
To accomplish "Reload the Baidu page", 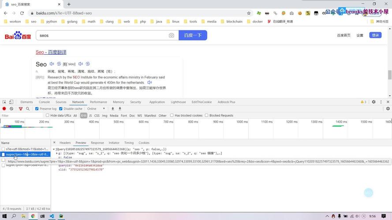I will 22,13.
